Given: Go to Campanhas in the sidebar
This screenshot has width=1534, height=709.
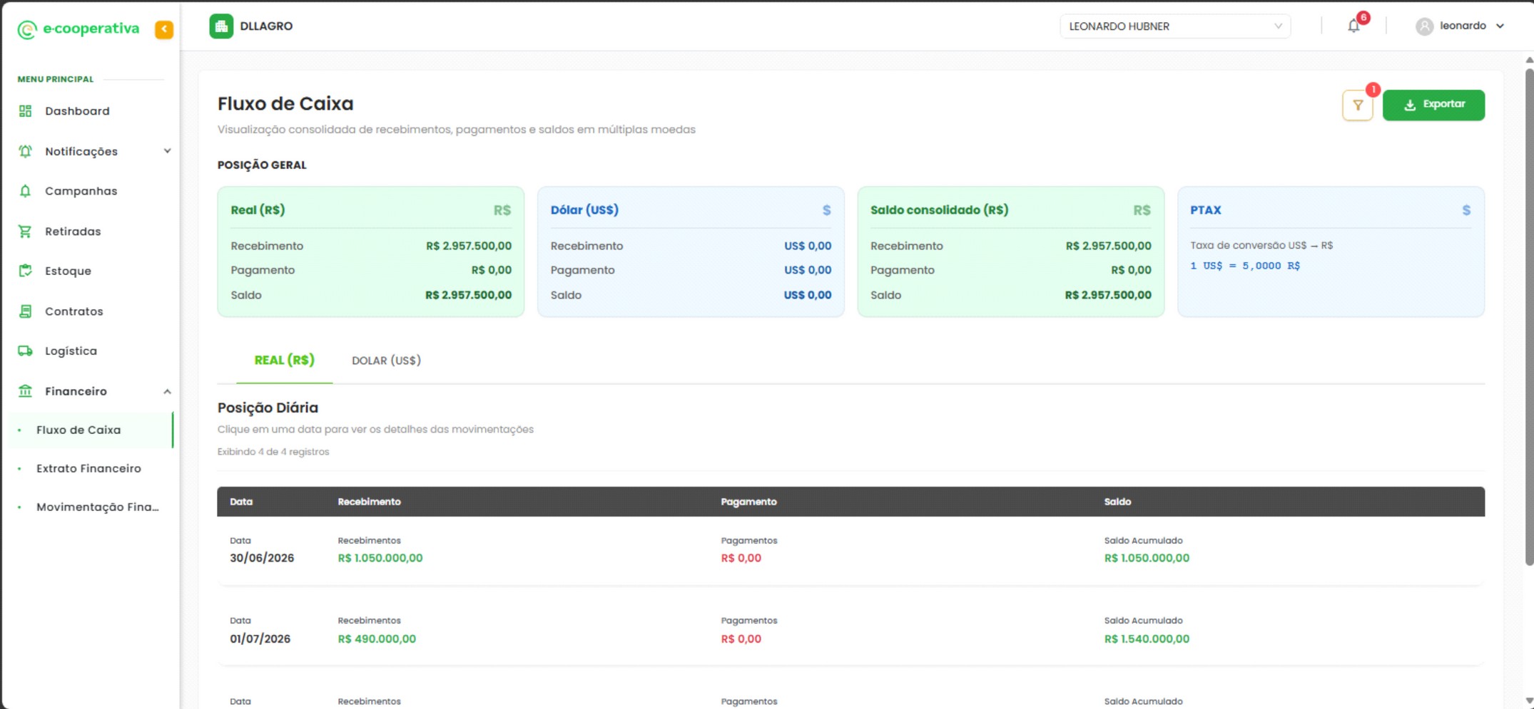Looking at the screenshot, I should click(81, 191).
